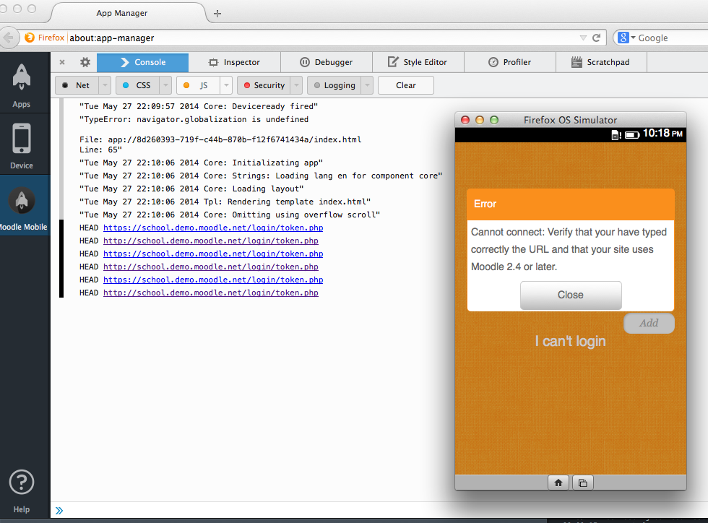The height and width of the screenshot is (523, 708).
Task: Reload the about:app-manager page
Action: pyautogui.click(x=597, y=38)
